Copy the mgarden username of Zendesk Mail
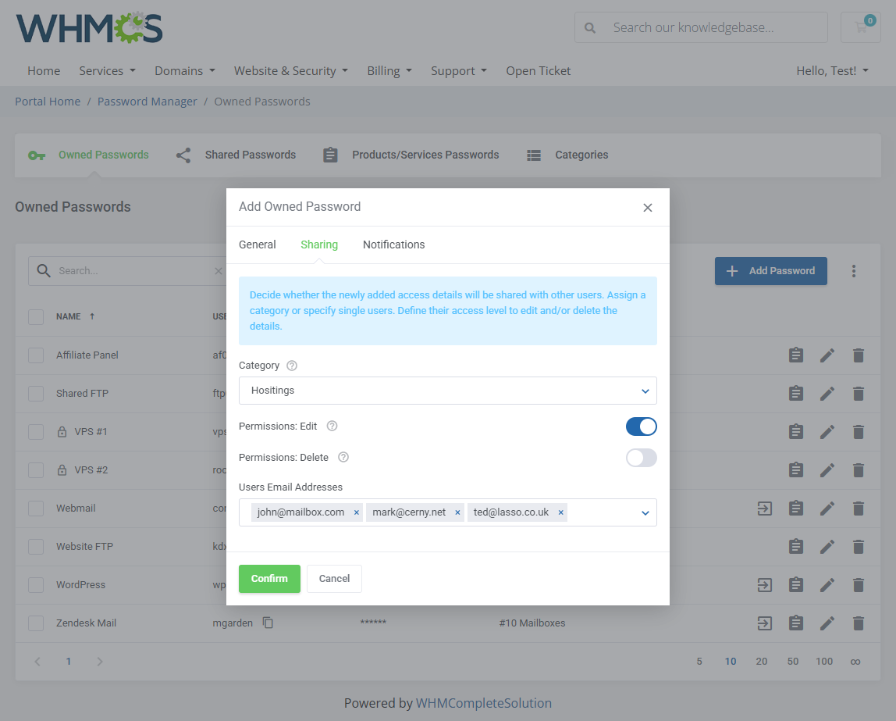The width and height of the screenshot is (896, 721). click(268, 623)
